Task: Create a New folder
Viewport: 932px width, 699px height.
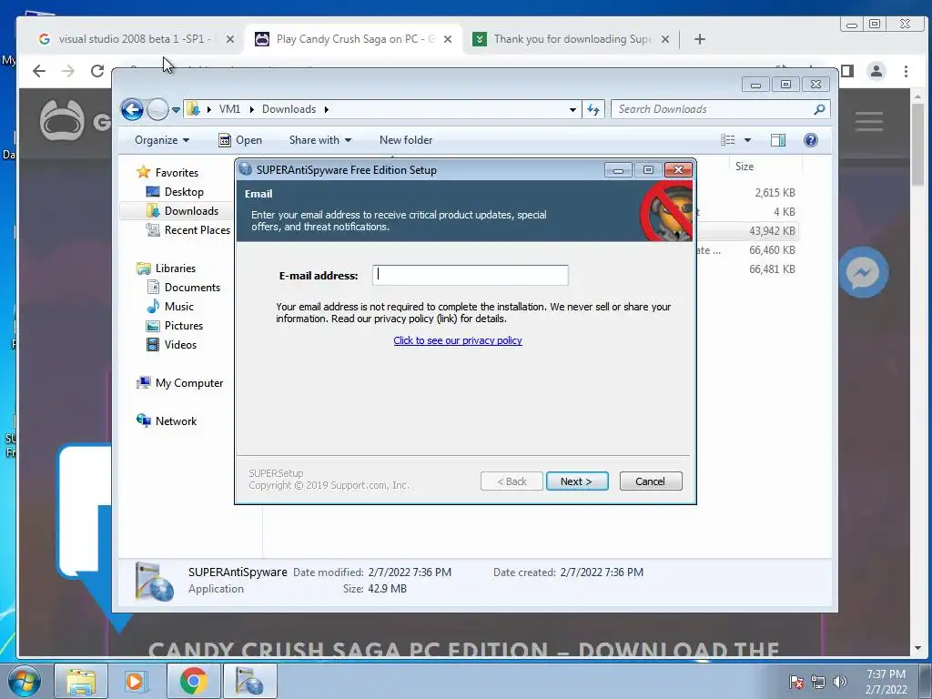Action: (x=406, y=140)
